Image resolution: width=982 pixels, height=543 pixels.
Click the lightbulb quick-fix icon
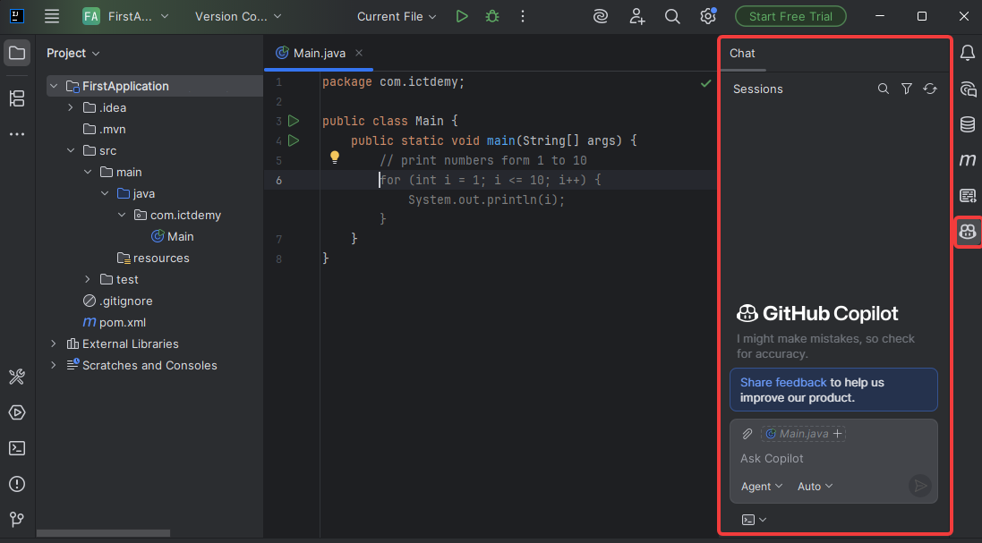(335, 157)
